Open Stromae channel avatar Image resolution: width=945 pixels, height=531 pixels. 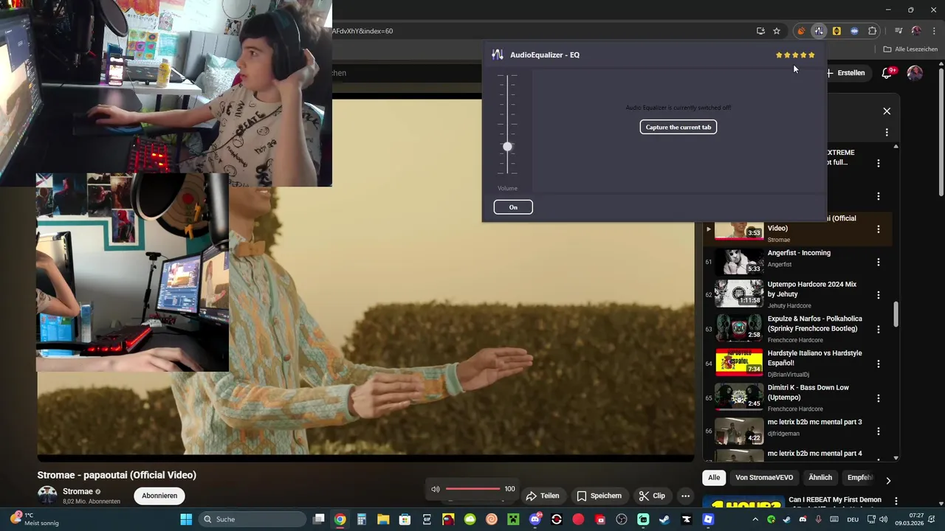(47, 496)
